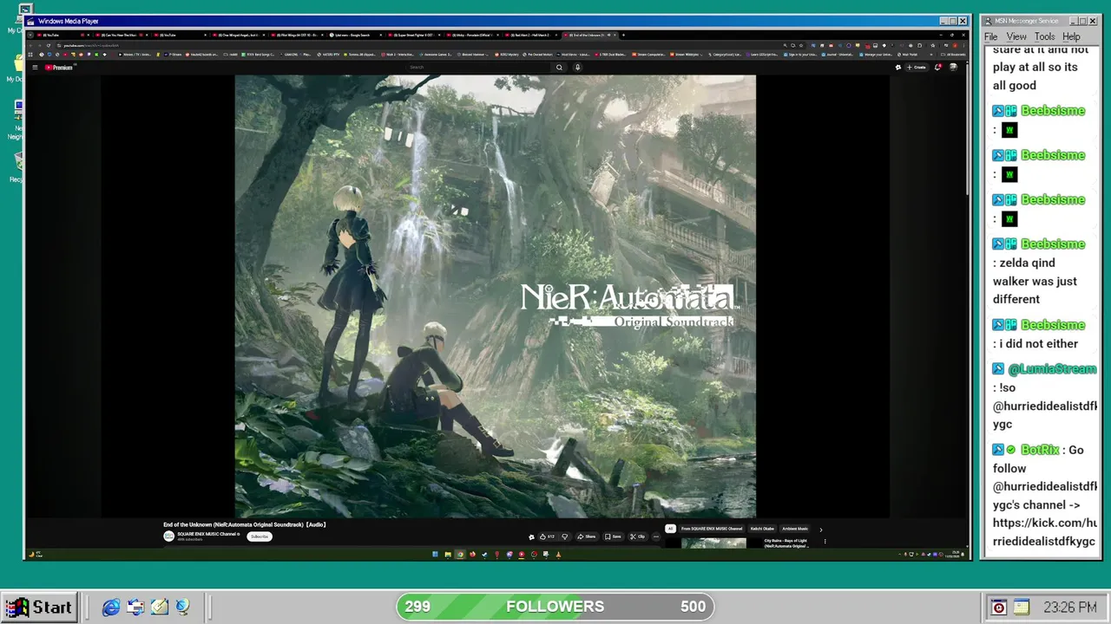Click Beebsisme username above 'zelda qind walker'

[1053, 244]
